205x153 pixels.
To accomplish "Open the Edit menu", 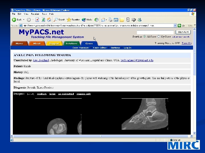I will click(x=19, y=14).
